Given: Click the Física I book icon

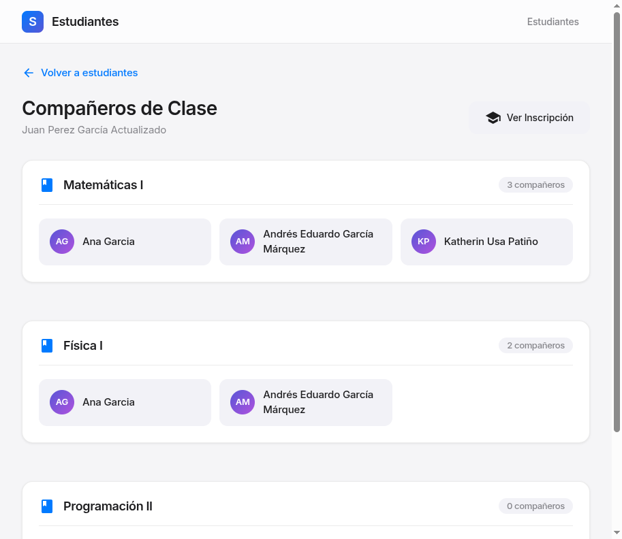Looking at the screenshot, I should click(47, 346).
